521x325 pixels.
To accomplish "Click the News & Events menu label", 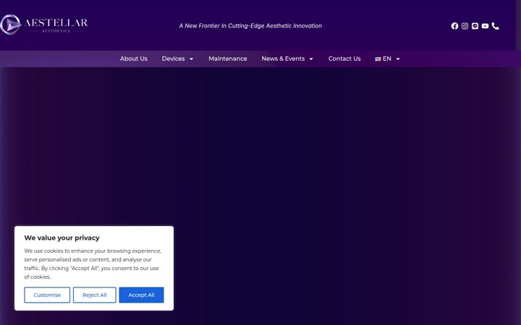I will tap(283, 58).
